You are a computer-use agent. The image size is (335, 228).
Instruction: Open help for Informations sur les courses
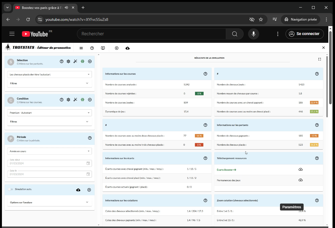tap(205, 74)
